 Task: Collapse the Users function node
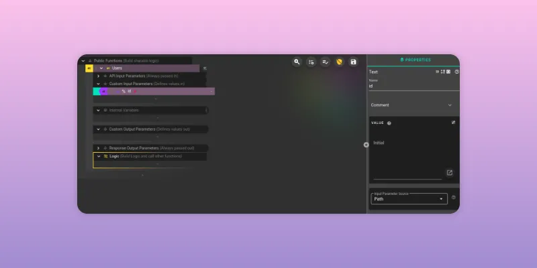[x=101, y=68]
